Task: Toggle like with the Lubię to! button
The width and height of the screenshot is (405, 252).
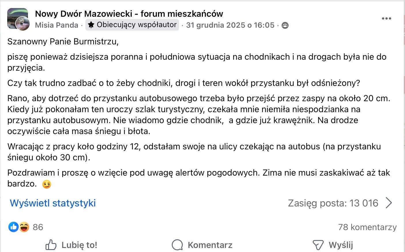Action: (71, 245)
